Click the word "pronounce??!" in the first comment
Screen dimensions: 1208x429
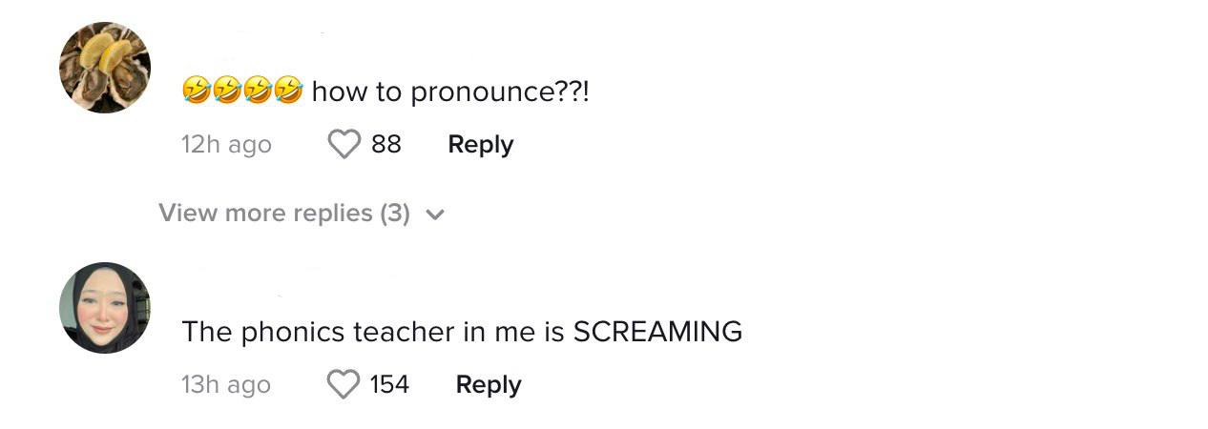click(x=500, y=92)
